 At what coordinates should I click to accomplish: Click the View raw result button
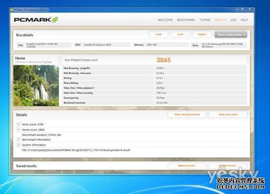(228, 115)
